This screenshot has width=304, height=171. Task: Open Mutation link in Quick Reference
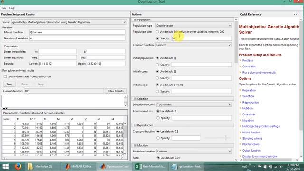[x=247, y=108]
